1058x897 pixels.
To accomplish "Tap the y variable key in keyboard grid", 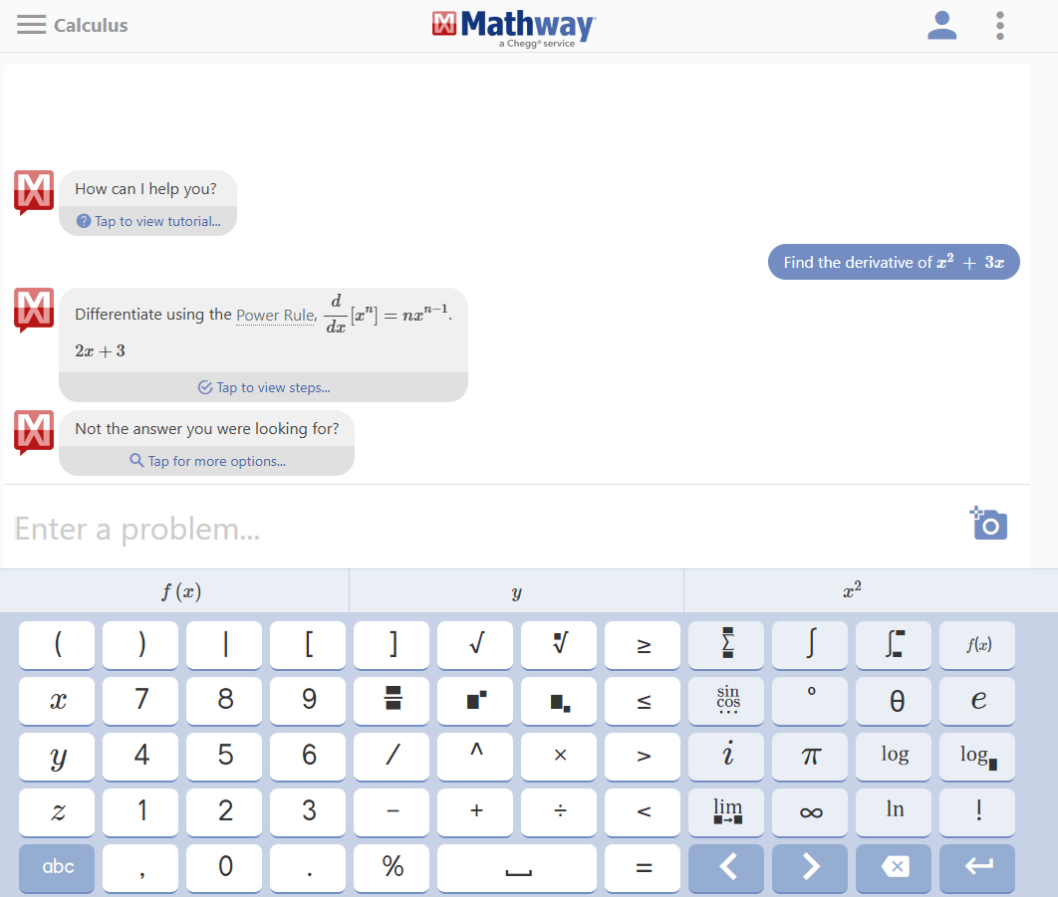I will point(58,756).
